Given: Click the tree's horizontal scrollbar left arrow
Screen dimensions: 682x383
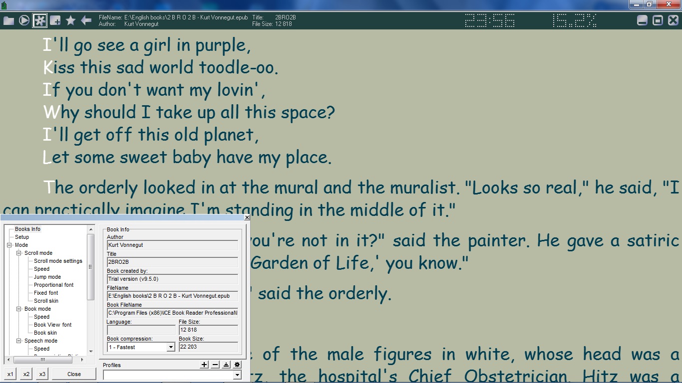Looking at the screenshot, I should click(8, 360).
